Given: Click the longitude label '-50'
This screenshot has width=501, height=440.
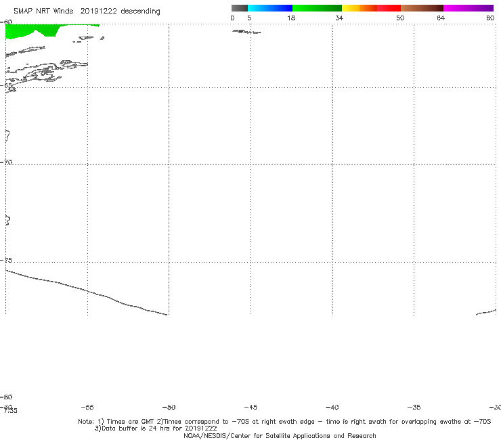Looking at the screenshot, I should coord(169,407).
